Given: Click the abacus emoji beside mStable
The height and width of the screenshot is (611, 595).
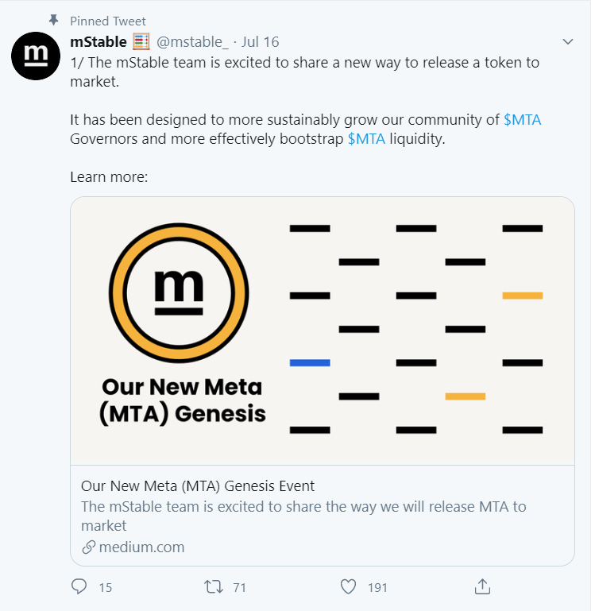Looking at the screenshot, I should point(141,42).
